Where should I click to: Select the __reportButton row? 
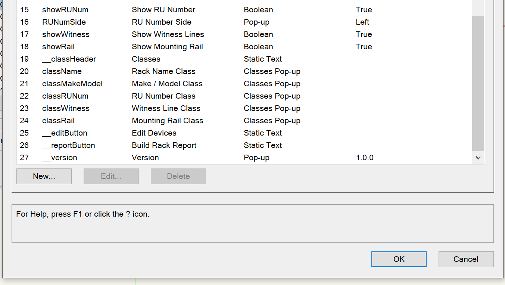pyautogui.click(x=69, y=145)
